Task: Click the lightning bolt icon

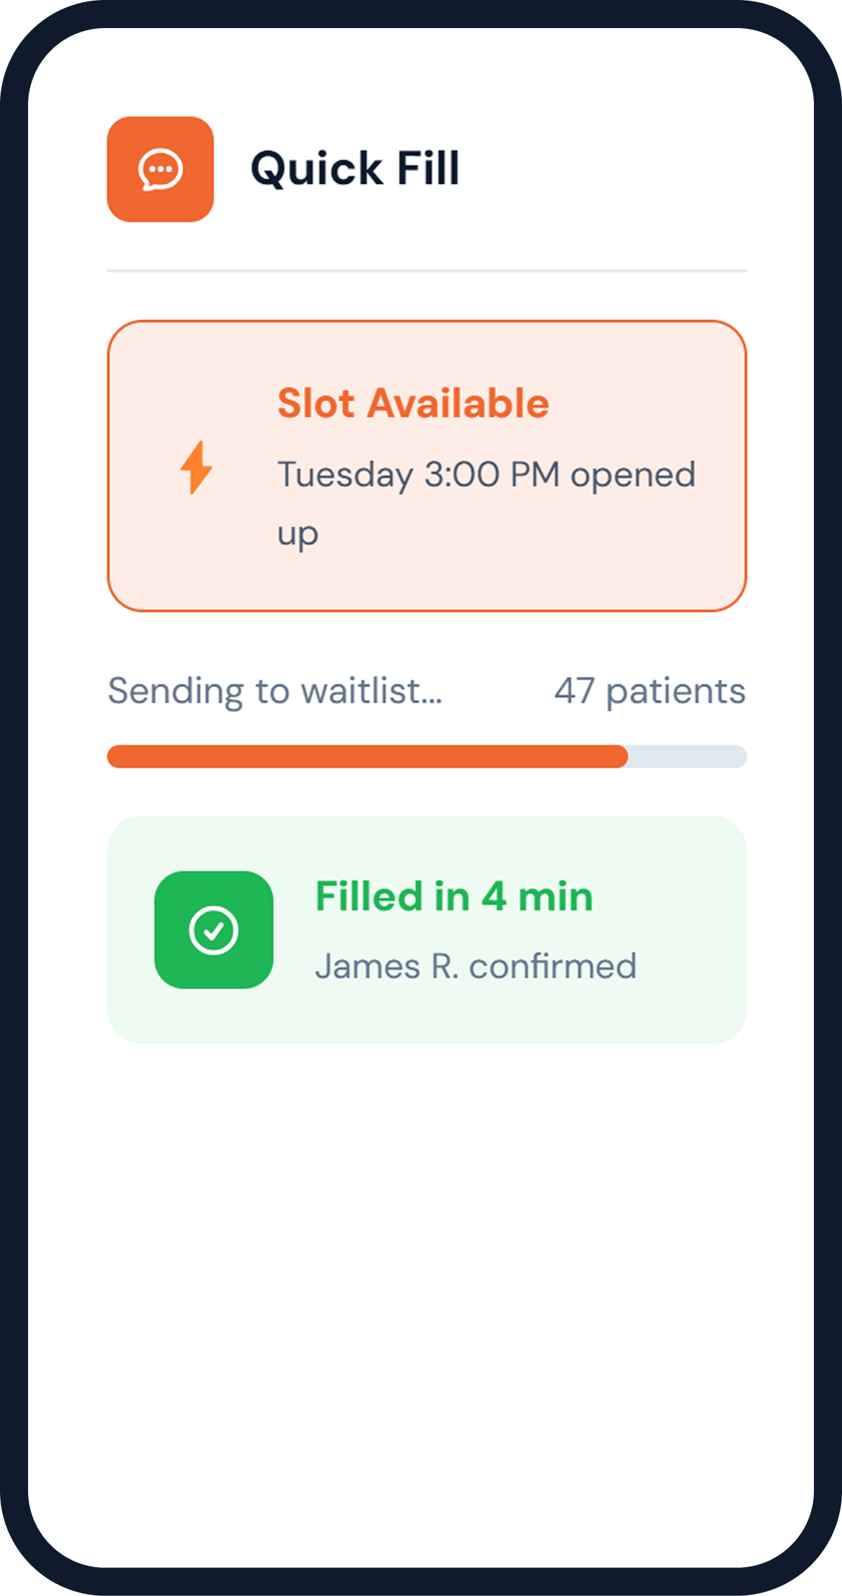Action: point(196,467)
